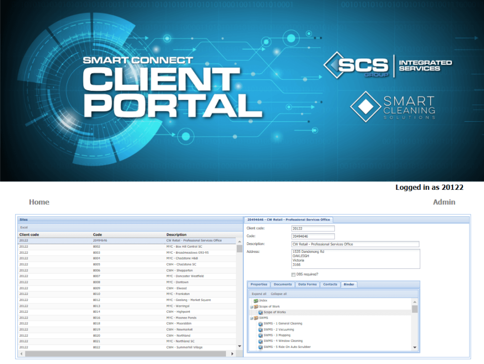Select the MYC - Box Hill Central SC row
484x364 pixels.
(x=127, y=247)
